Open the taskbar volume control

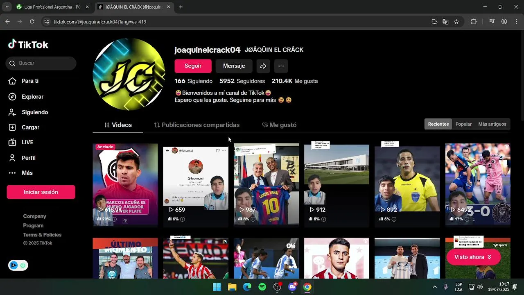[x=480, y=287]
